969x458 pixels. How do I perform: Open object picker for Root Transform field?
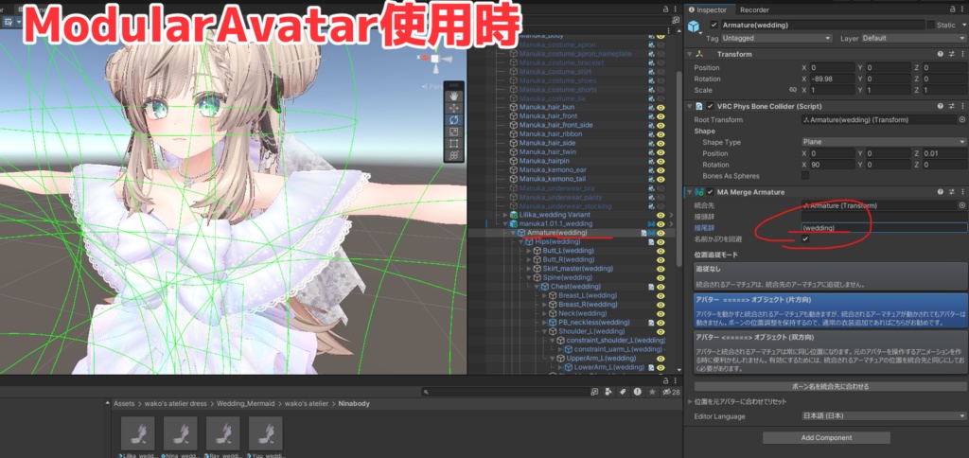pyautogui.click(x=961, y=119)
